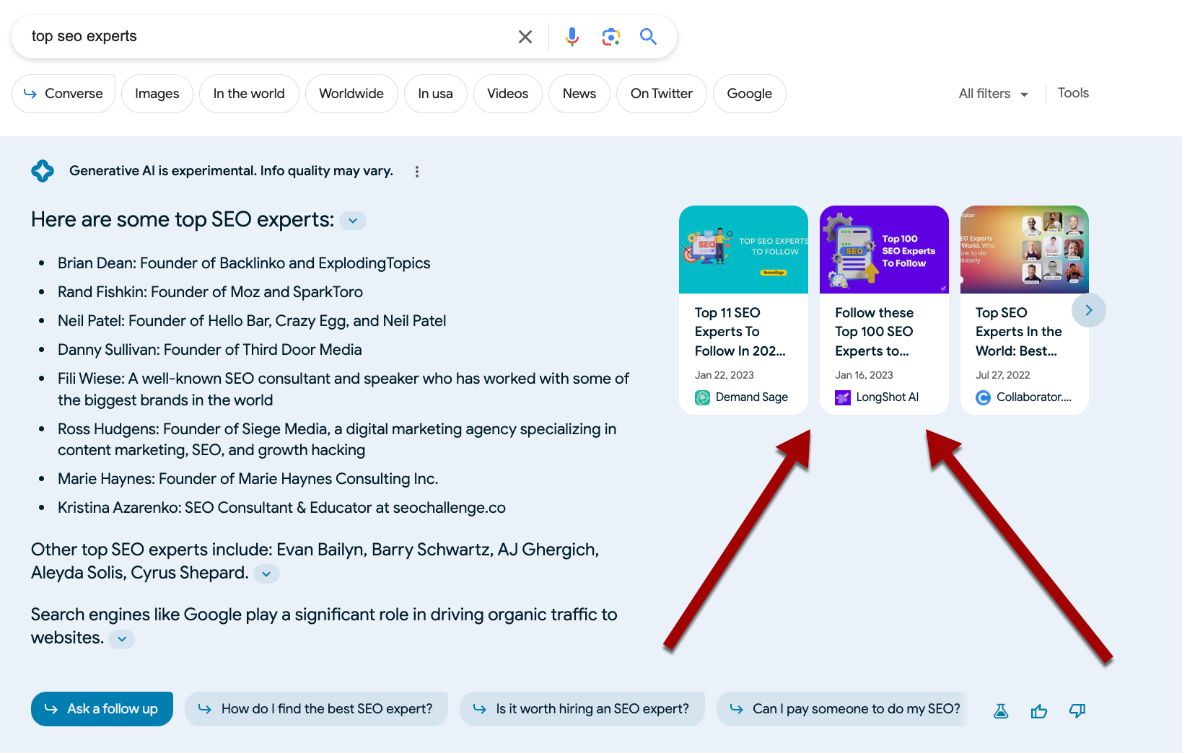Expand 'Here are some top SEO experts' chevron

coord(353,221)
